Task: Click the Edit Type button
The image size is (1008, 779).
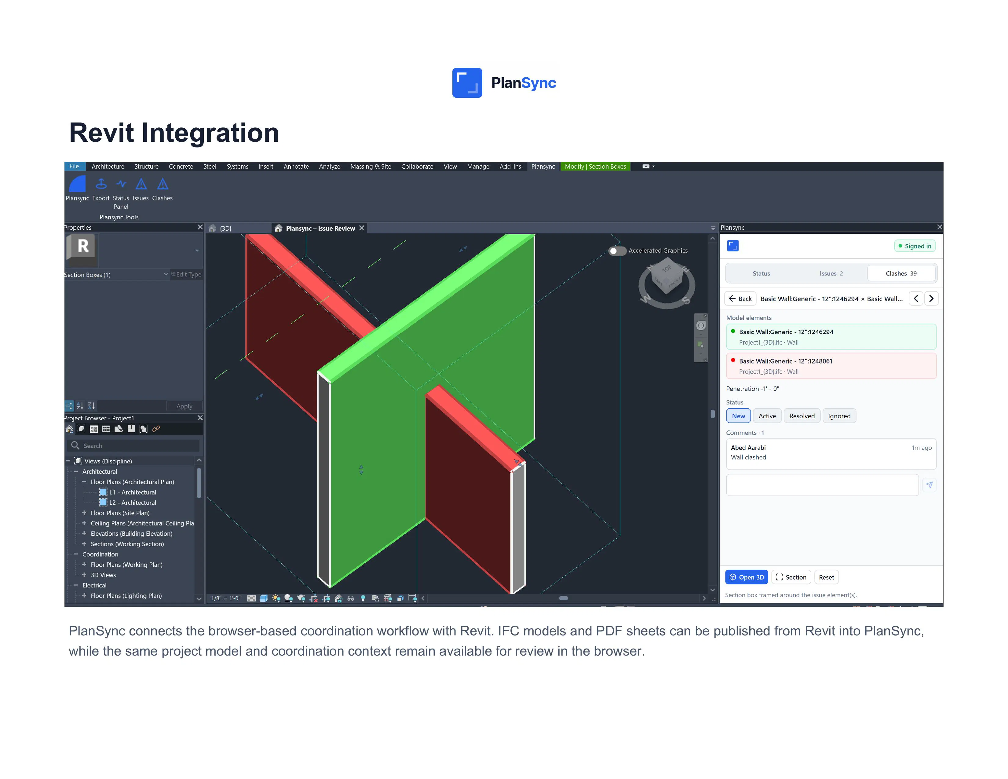Action: tap(187, 275)
